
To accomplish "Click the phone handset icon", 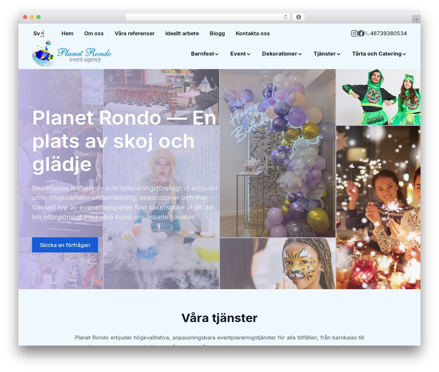I will click(x=367, y=34).
